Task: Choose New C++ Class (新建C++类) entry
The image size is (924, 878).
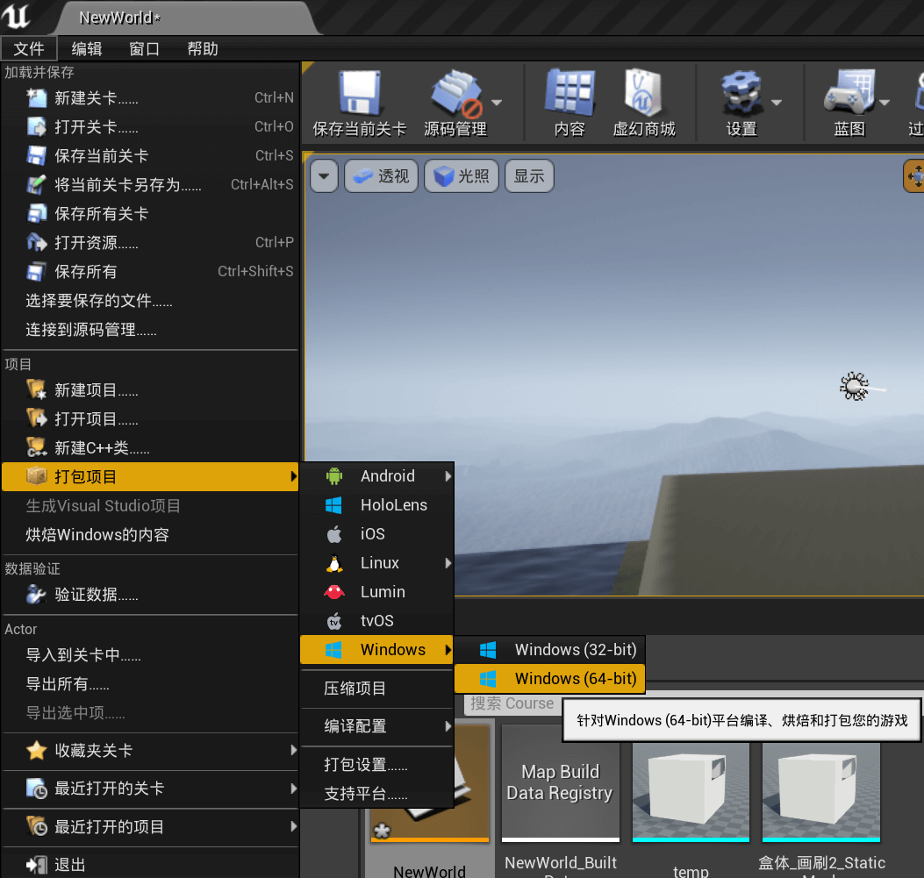Action: [150, 447]
